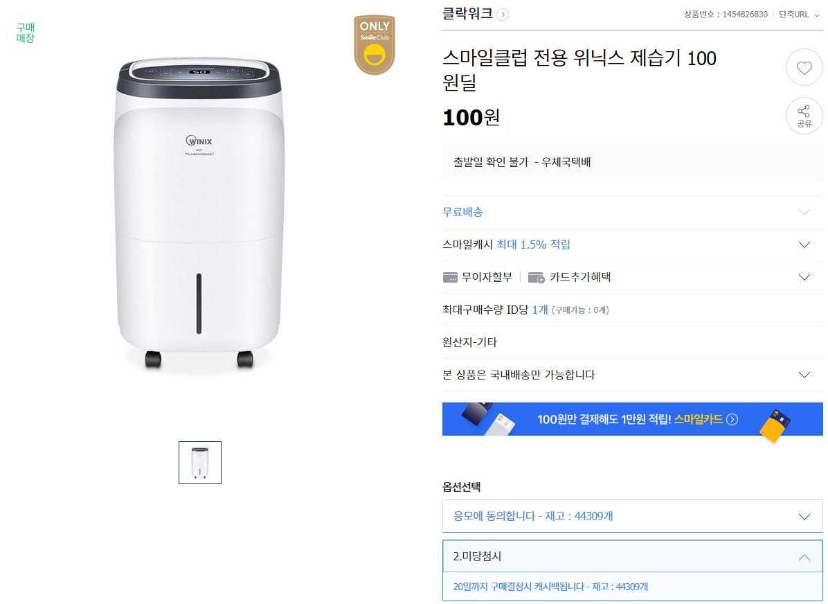The image size is (828, 604).
Task: Select the dehumidifier thumbnail image
Action: (200, 463)
